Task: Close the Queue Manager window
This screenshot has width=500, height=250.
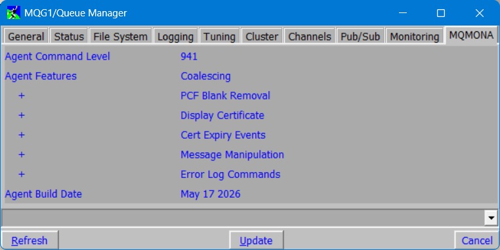Action: click(480, 13)
